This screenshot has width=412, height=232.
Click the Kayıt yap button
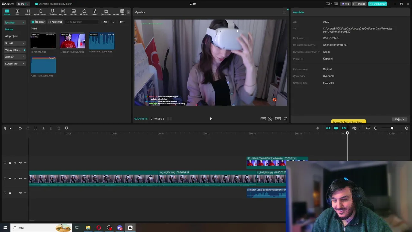click(55, 22)
